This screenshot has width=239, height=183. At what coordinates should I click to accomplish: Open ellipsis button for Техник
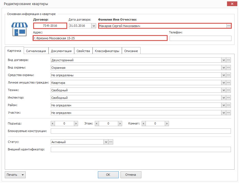click(x=228, y=90)
